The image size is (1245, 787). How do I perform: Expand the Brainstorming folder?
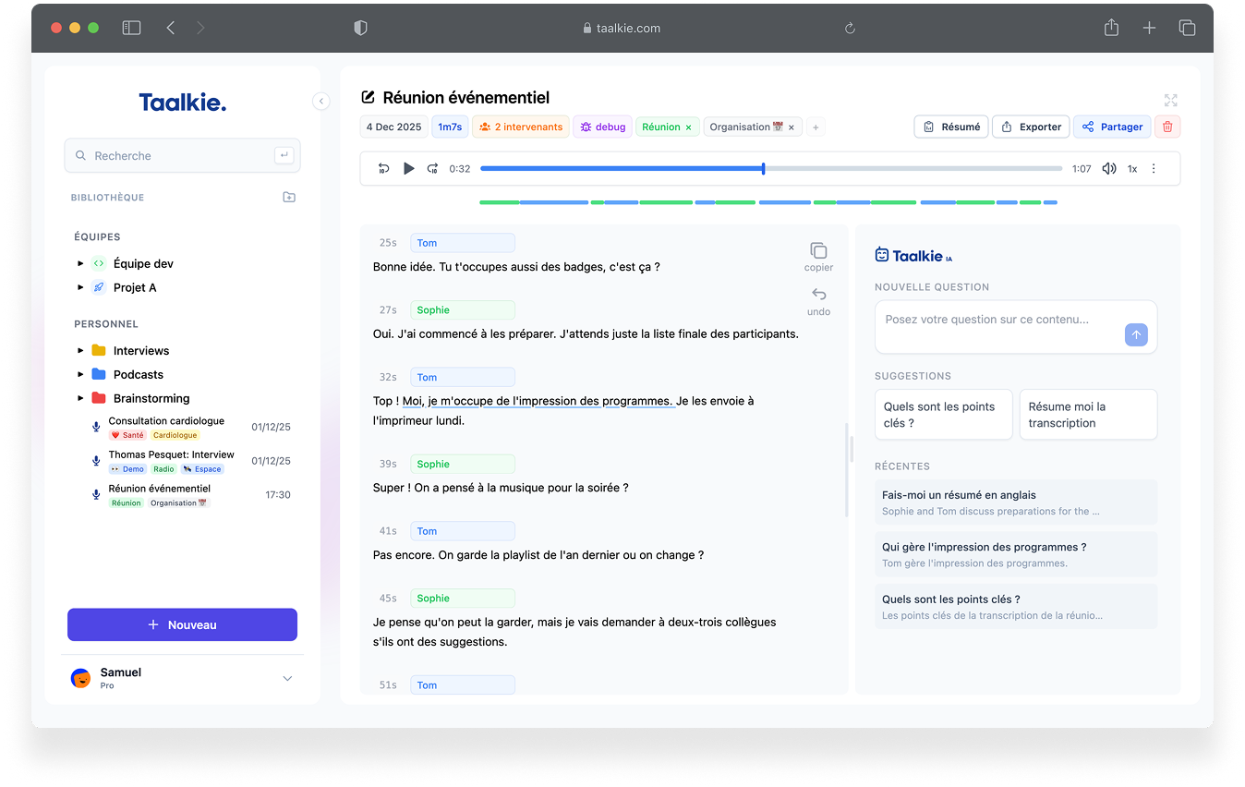tap(81, 399)
